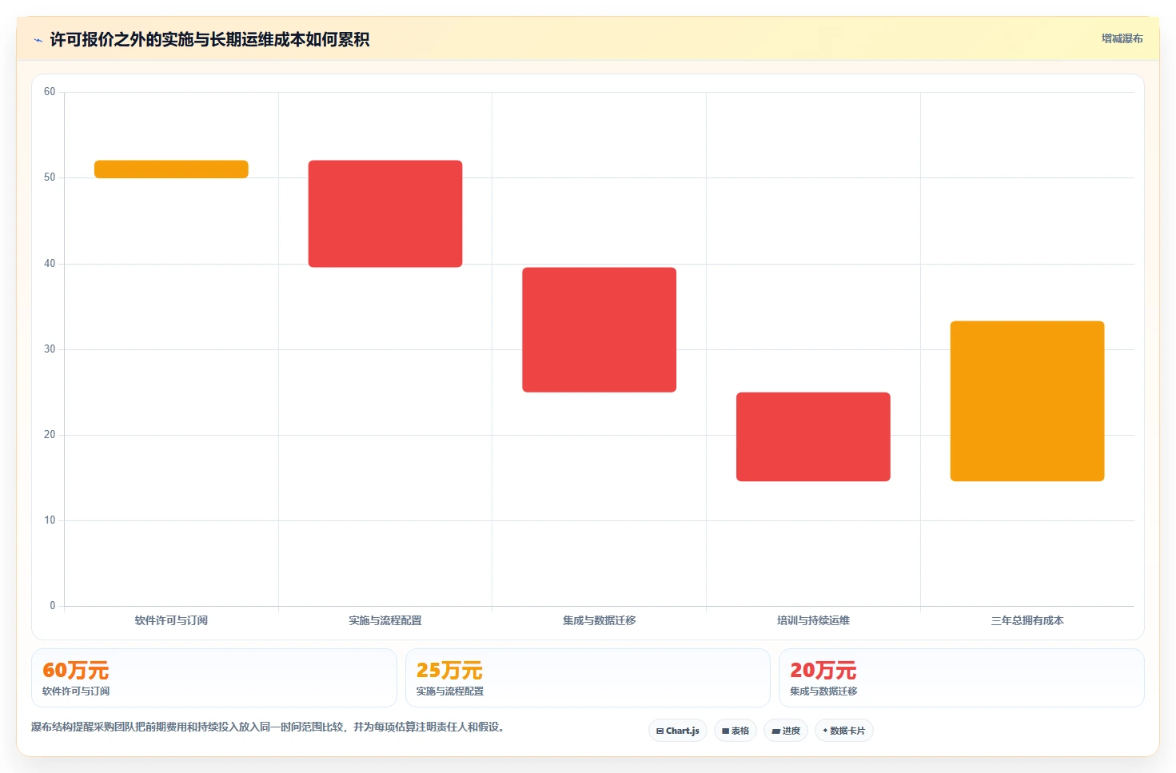1176x773 pixels.
Task: Click the red 培训与持续运维 bar
Action: pos(813,436)
